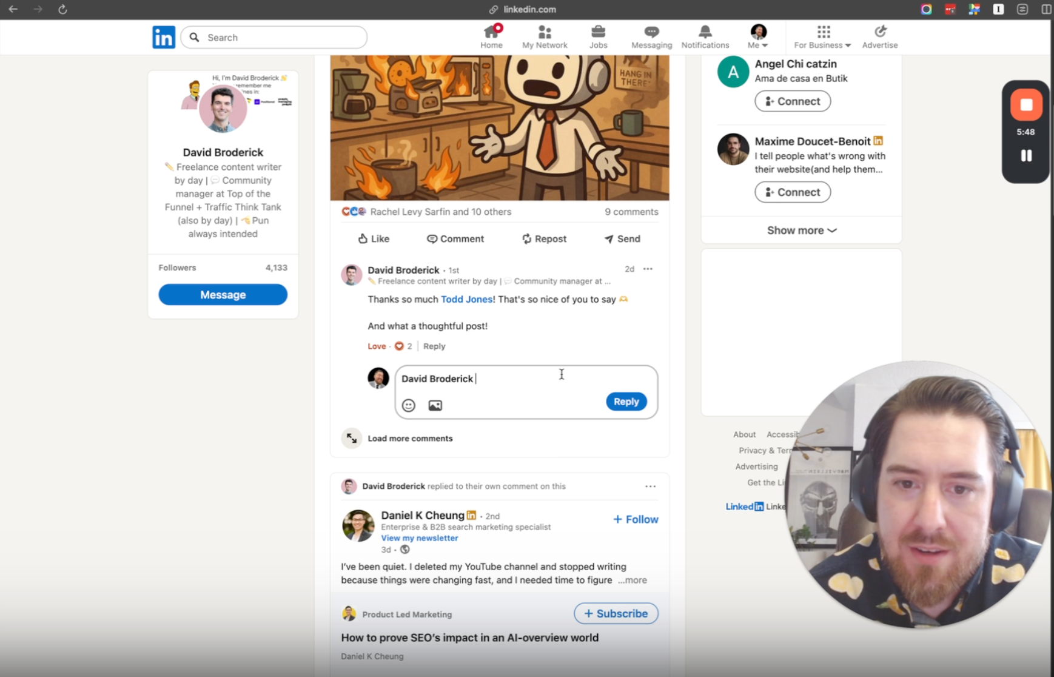The width and height of the screenshot is (1054, 677).
Task: Open Angel Chi catzin's profile avatar
Action: [x=733, y=72]
